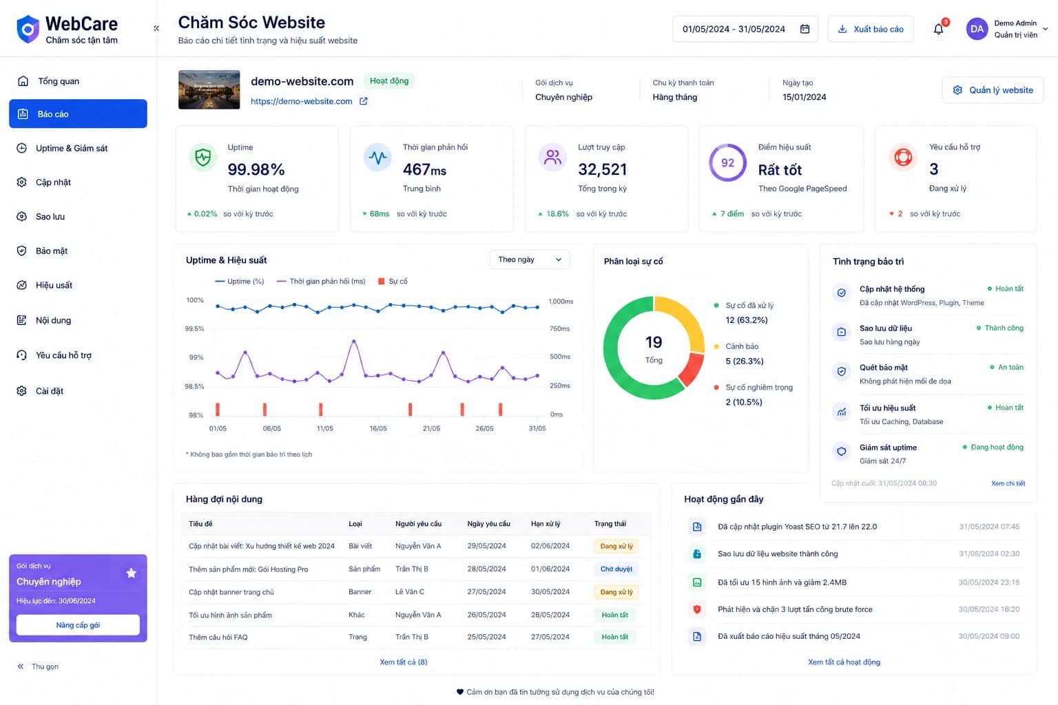The image size is (1058, 705).
Task: Click the DA user avatar
Action: click(977, 29)
